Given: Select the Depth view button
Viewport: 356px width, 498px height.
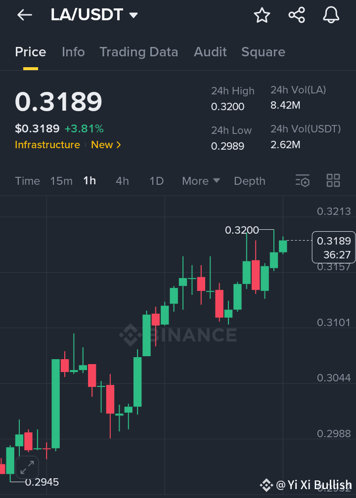Looking at the screenshot, I should pos(249,181).
